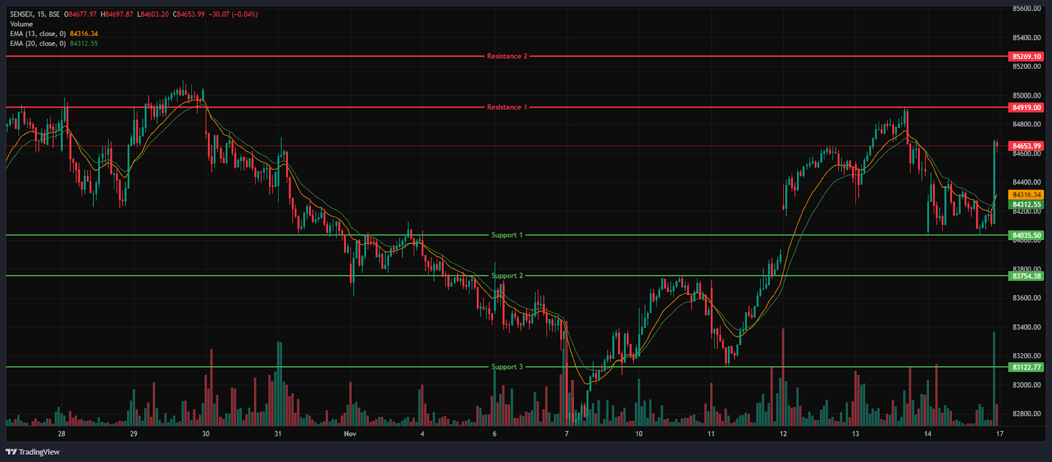Select the Support 2 line label

(507, 276)
